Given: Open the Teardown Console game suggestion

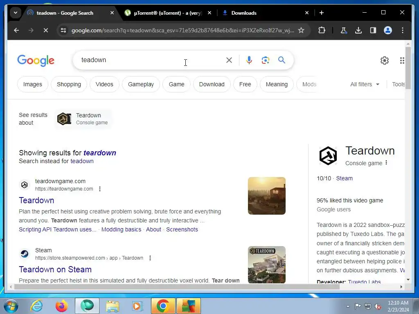Looking at the screenshot, I should point(83,119).
